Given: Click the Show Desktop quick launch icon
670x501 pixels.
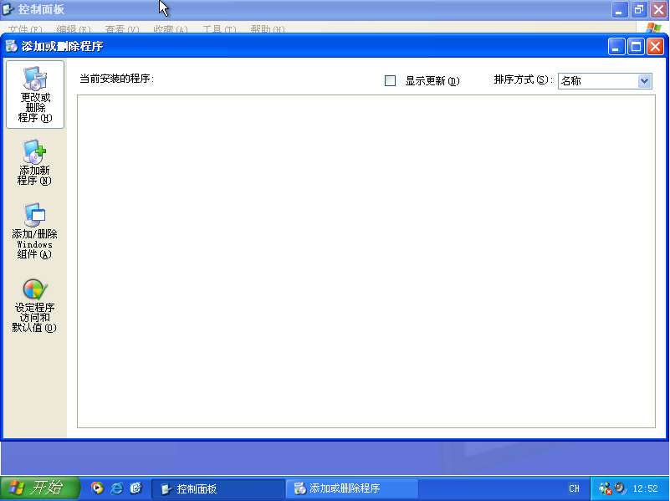Looking at the screenshot, I should 136,488.
